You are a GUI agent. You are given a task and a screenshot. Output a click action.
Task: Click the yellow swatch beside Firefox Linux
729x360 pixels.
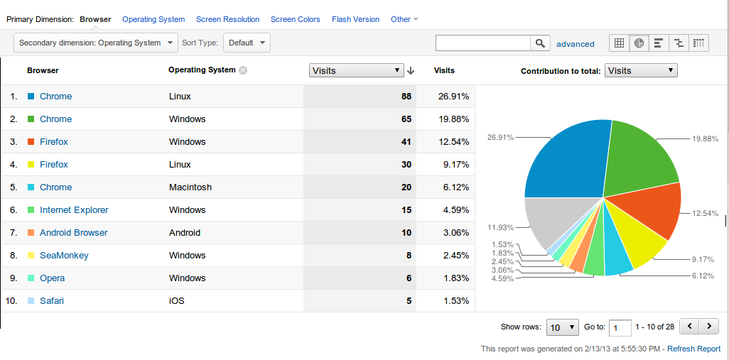point(31,165)
